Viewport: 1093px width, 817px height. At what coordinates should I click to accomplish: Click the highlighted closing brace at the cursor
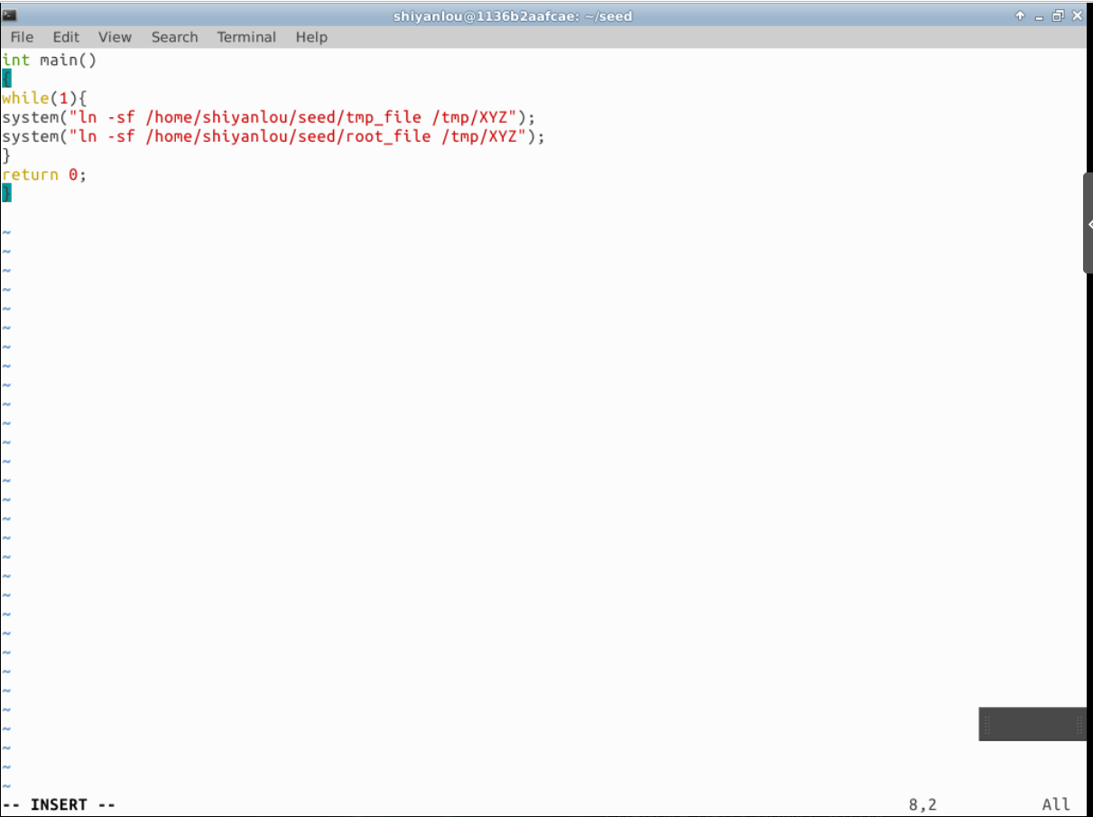point(6,192)
